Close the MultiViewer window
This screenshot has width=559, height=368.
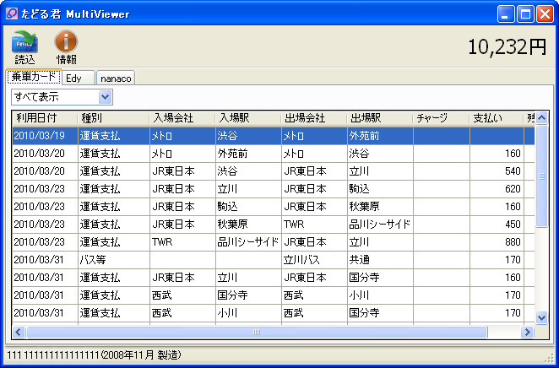pos(545,14)
